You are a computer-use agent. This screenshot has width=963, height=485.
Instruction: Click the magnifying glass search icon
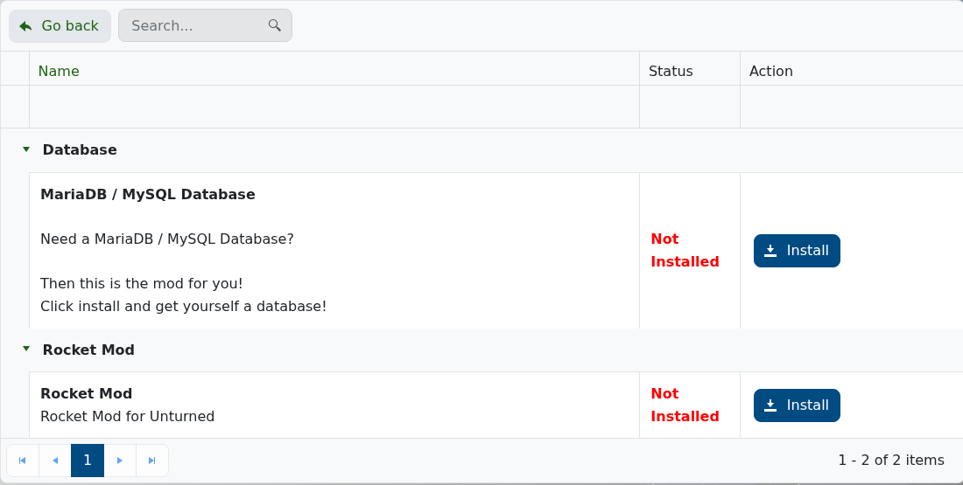point(275,25)
